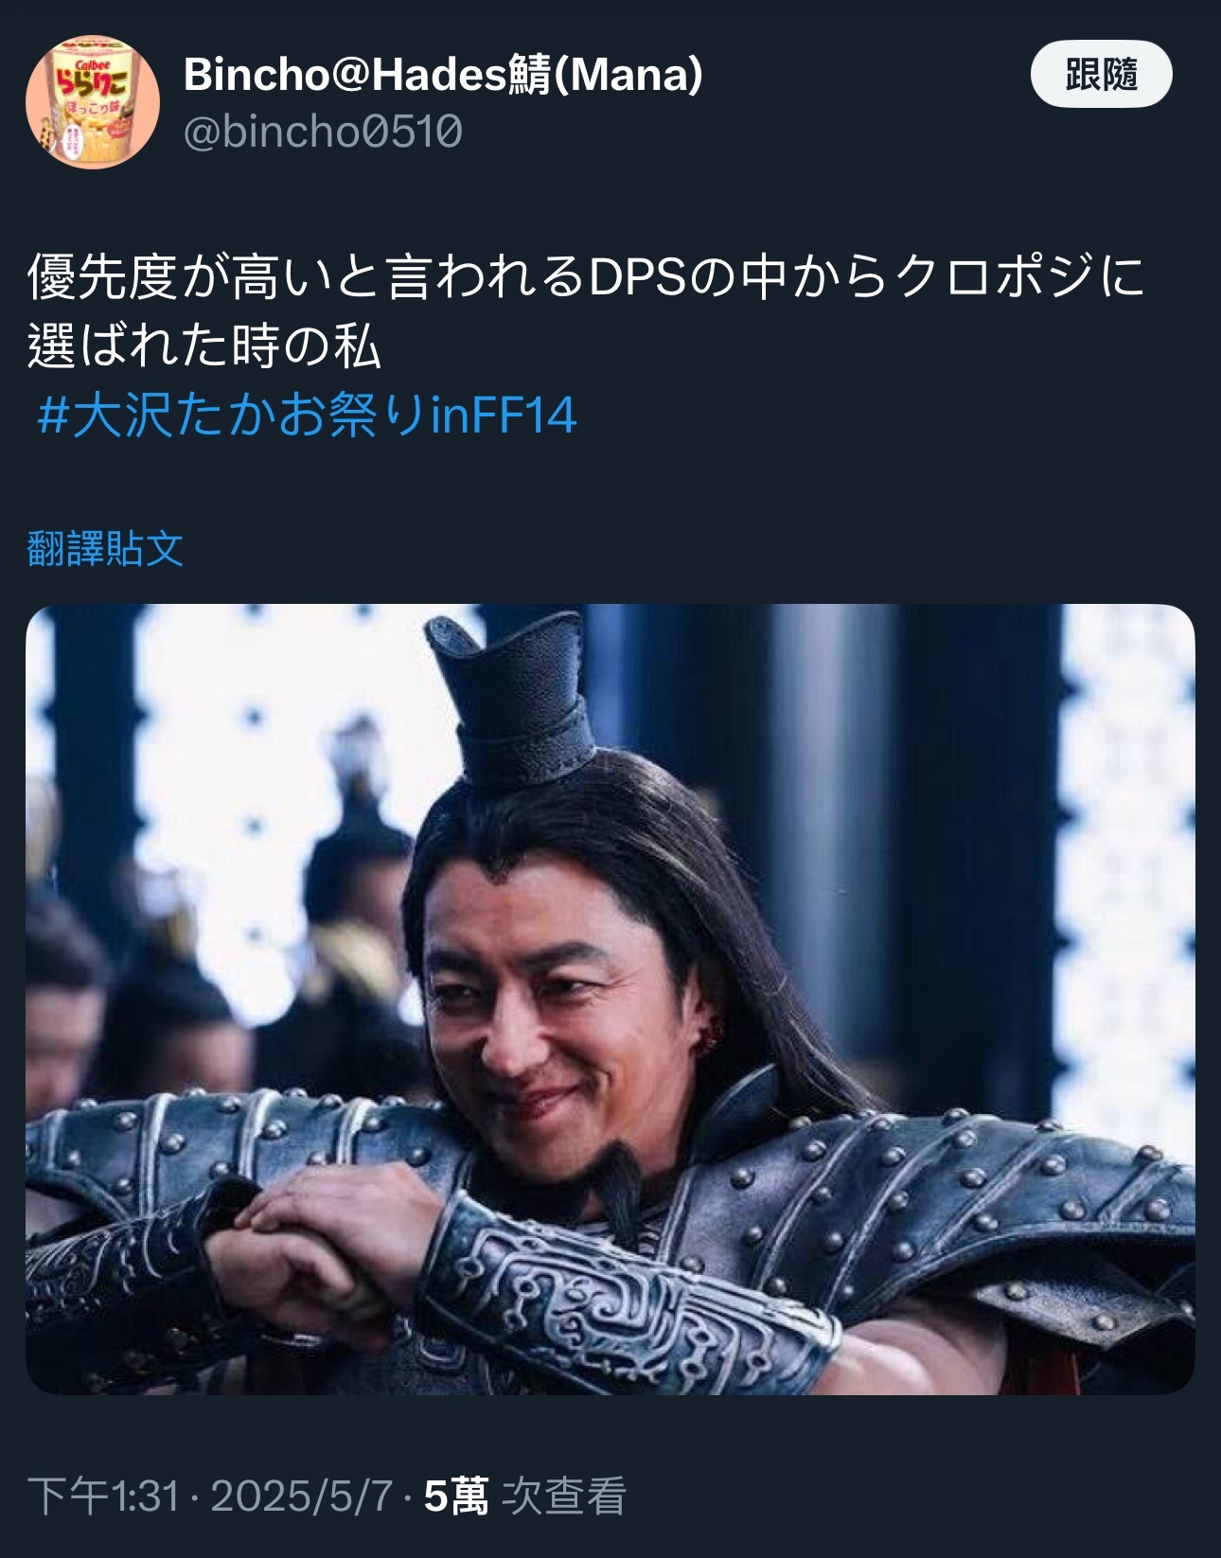Click the 2025/5/7 post date
This screenshot has width=1221, height=1558.
pos(301,1496)
